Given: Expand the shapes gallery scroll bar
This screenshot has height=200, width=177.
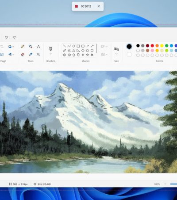Looking at the screenshot, I should click(x=96, y=48).
